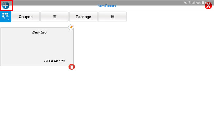The image size is (214, 134).
Task: Click the HK$ $-50 / Pic price
Action: tap(55, 61)
